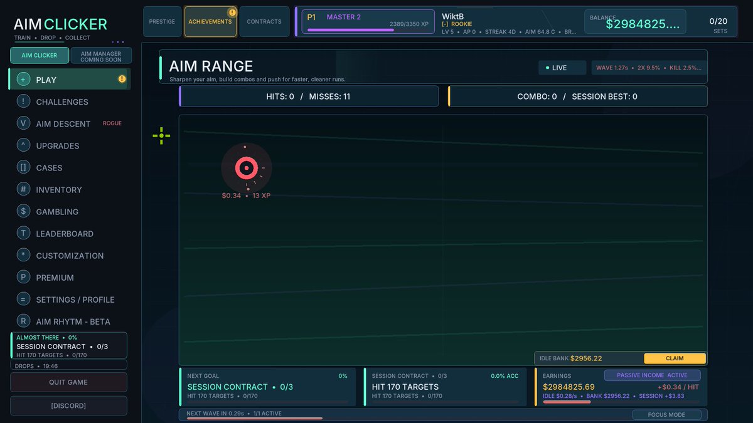Click the WiktB player name

click(453, 16)
